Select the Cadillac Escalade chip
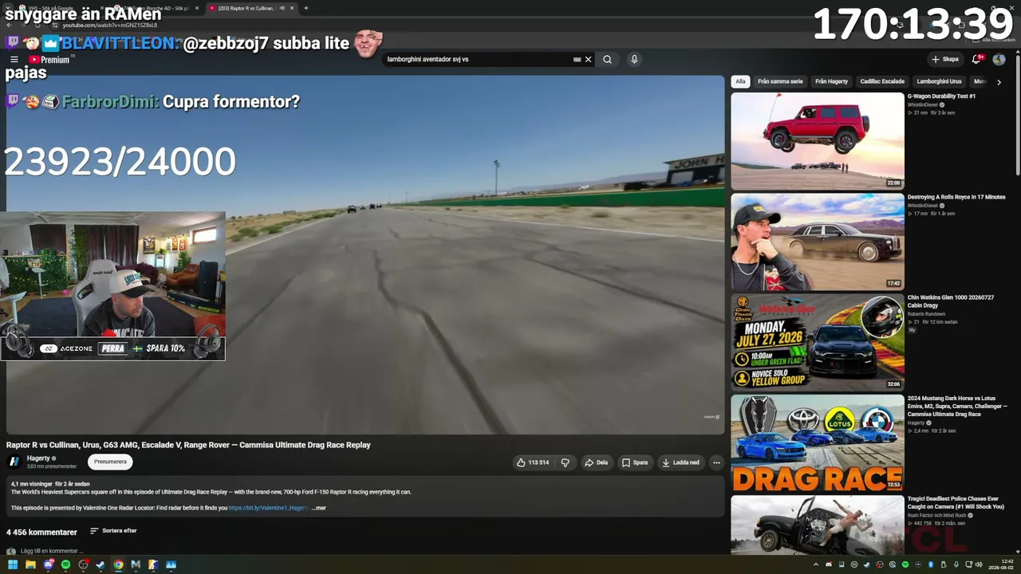This screenshot has width=1021, height=574. click(882, 81)
